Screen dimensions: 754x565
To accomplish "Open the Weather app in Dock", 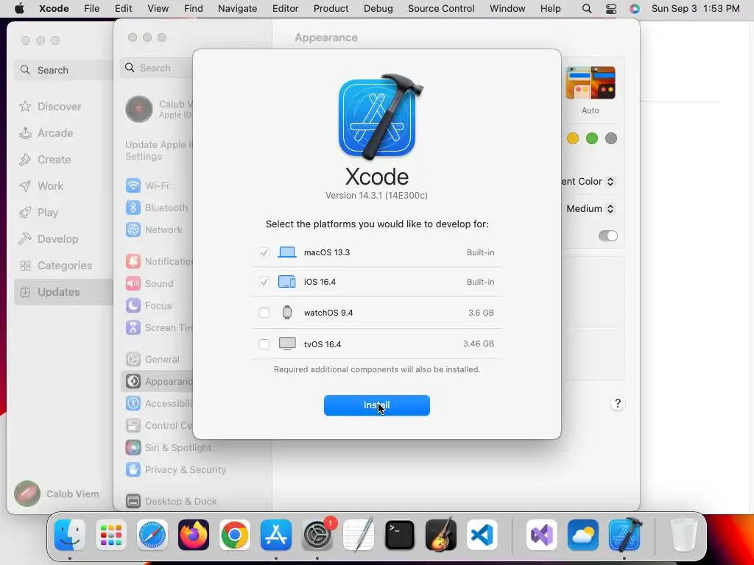I will point(583,535).
